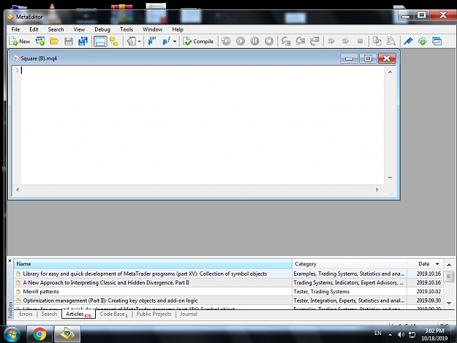
Task: Open the function list dropdown arrow
Action: [x=175, y=42]
